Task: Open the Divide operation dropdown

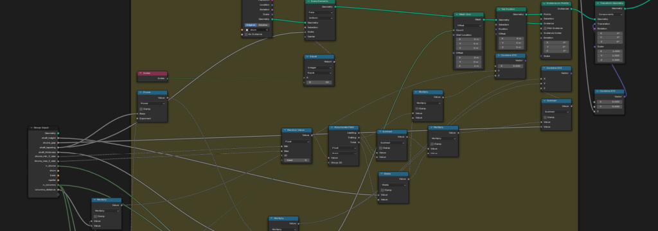Action: [x=394, y=185]
